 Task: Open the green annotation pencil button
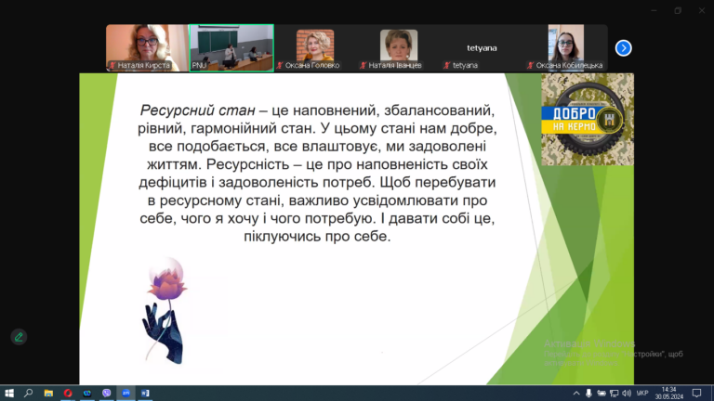click(x=19, y=337)
